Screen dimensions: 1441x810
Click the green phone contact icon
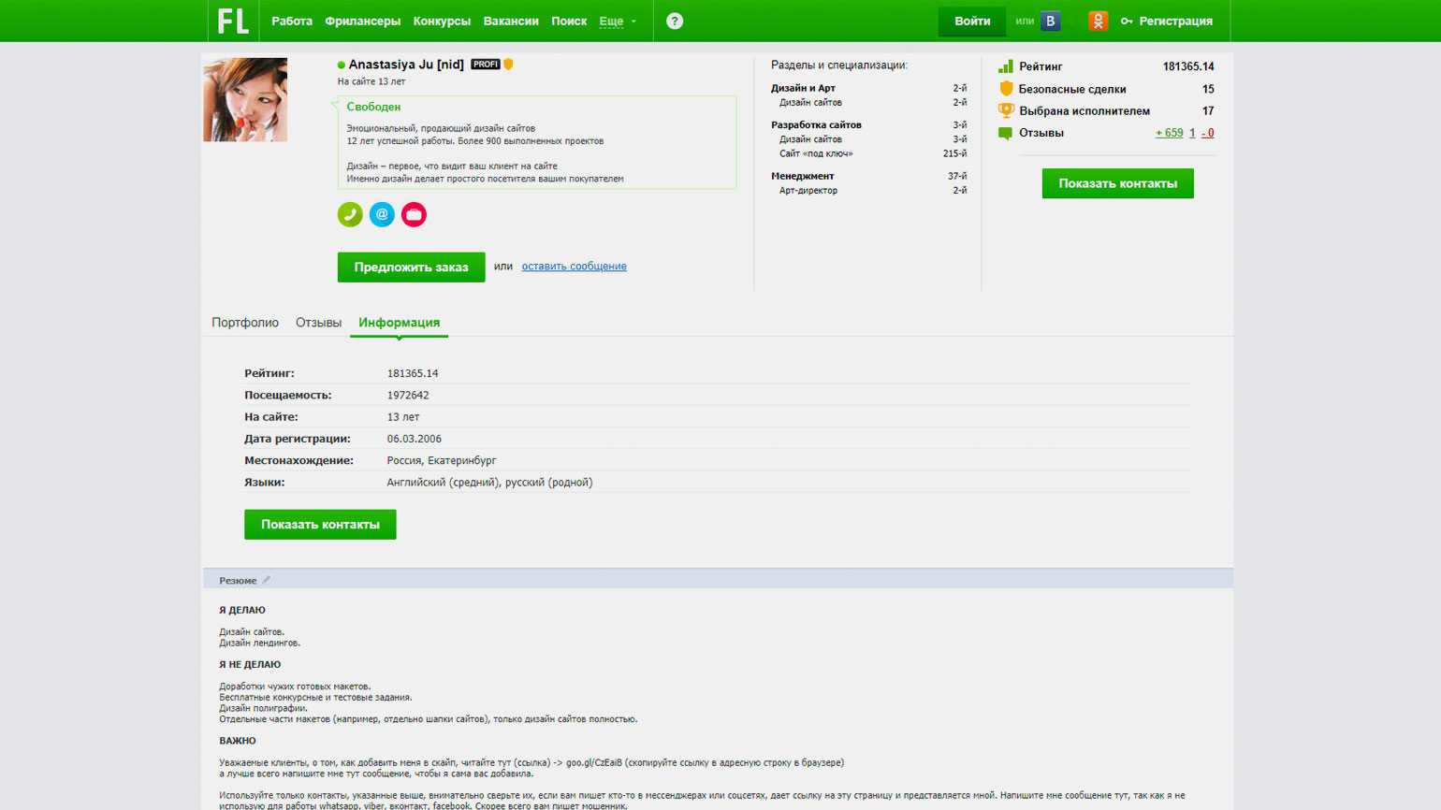tap(350, 215)
